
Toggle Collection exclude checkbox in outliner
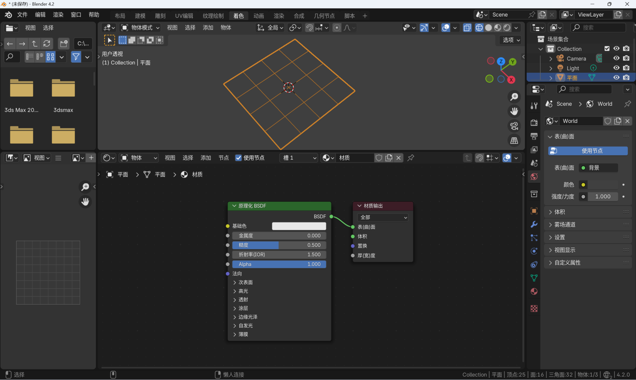pyautogui.click(x=607, y=48)
